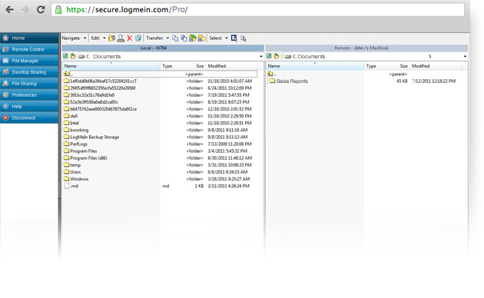Go up one folder in remote pane

pyautogui.click(x=277, y=56)
